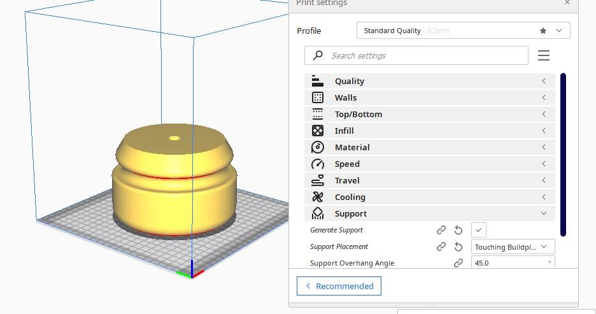The height and width of the screenshot is (314, 596).
Task: Click the settings list scrollbar
Action: coord(563,155)
